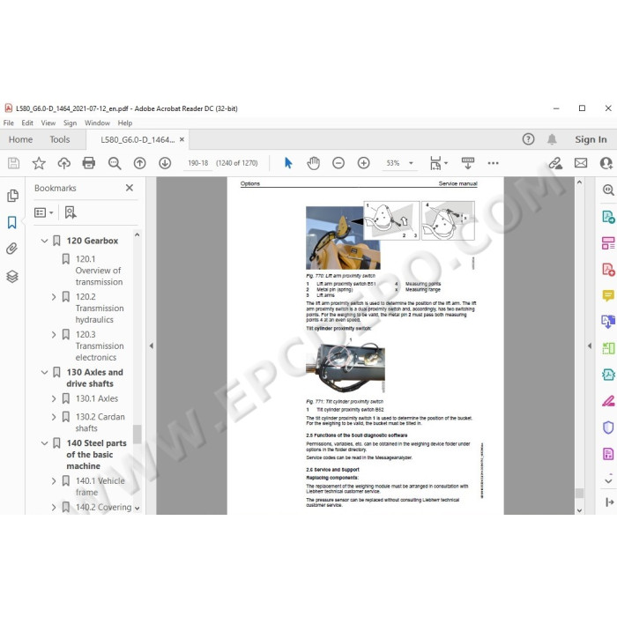Open bookmarks options dropdown

click(44, 212)
